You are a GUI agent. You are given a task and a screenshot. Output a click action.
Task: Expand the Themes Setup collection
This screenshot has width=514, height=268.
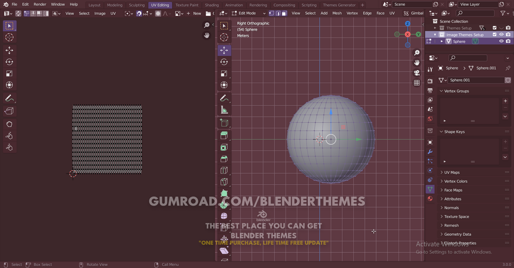tap(435, 28)
